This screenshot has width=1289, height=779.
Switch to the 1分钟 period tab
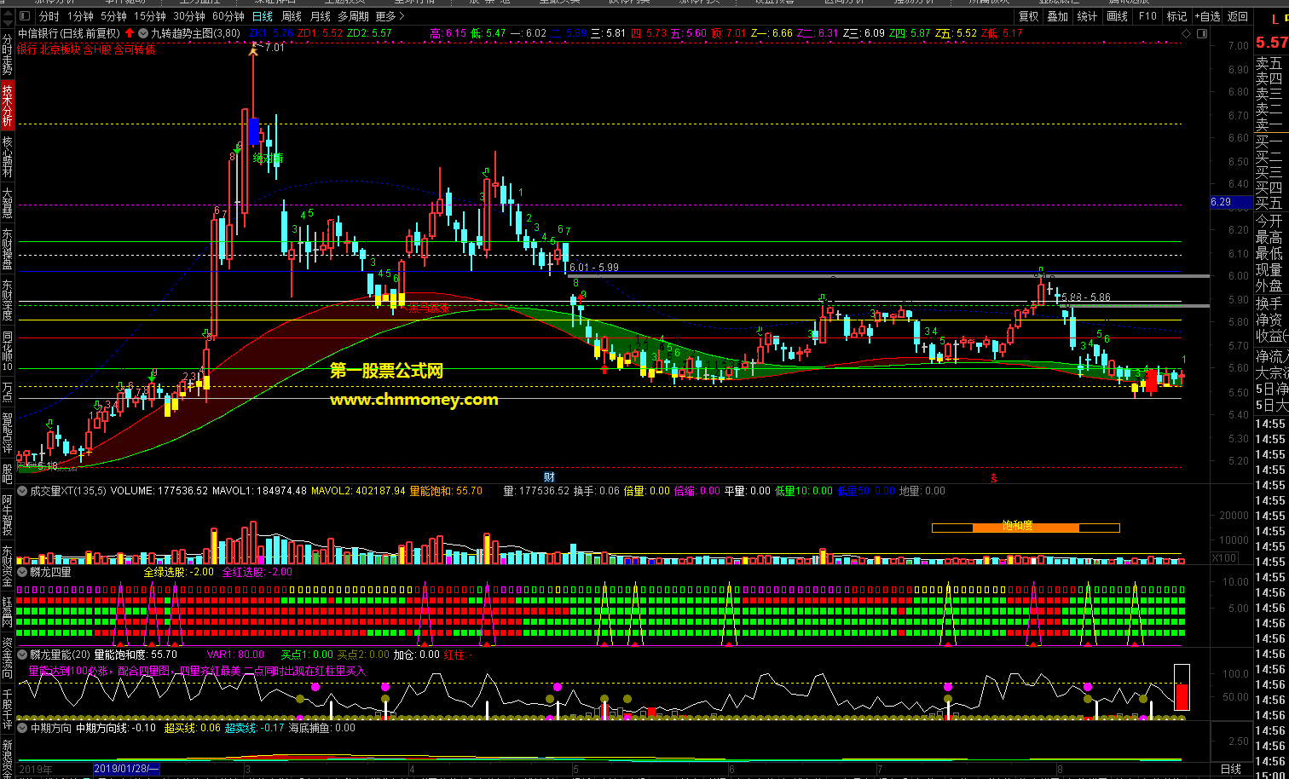click(80, 16)
